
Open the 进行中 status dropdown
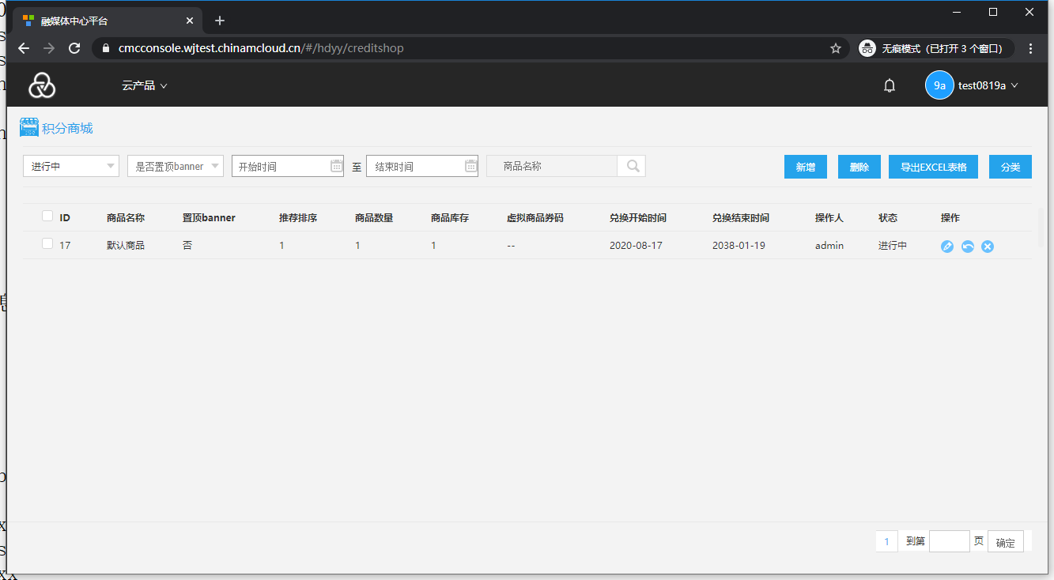point(71,166)
